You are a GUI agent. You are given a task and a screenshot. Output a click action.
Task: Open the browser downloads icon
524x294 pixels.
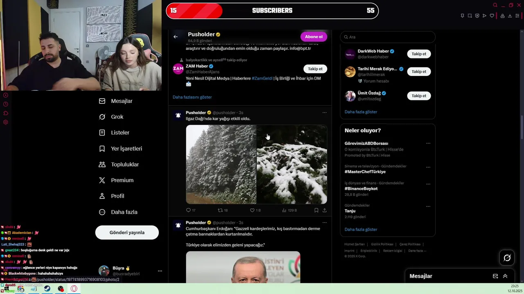(x=510, y=16)
